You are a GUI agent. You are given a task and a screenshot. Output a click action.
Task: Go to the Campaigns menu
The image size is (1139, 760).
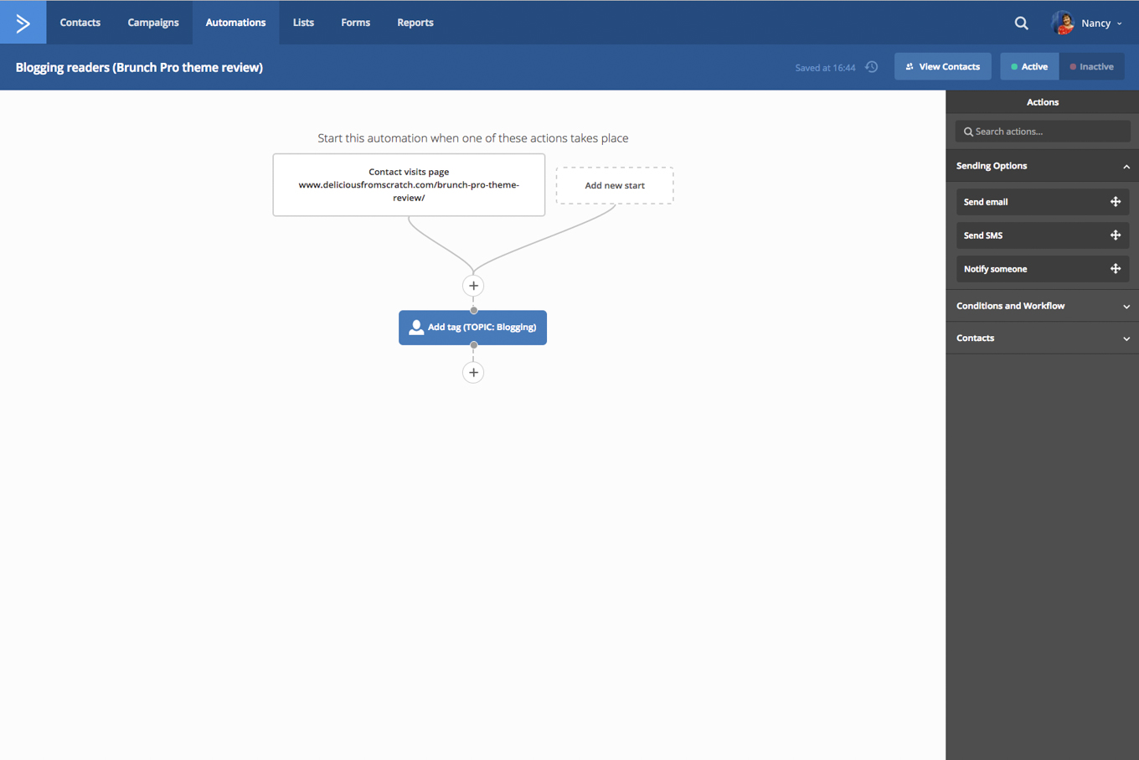(153, 23)
